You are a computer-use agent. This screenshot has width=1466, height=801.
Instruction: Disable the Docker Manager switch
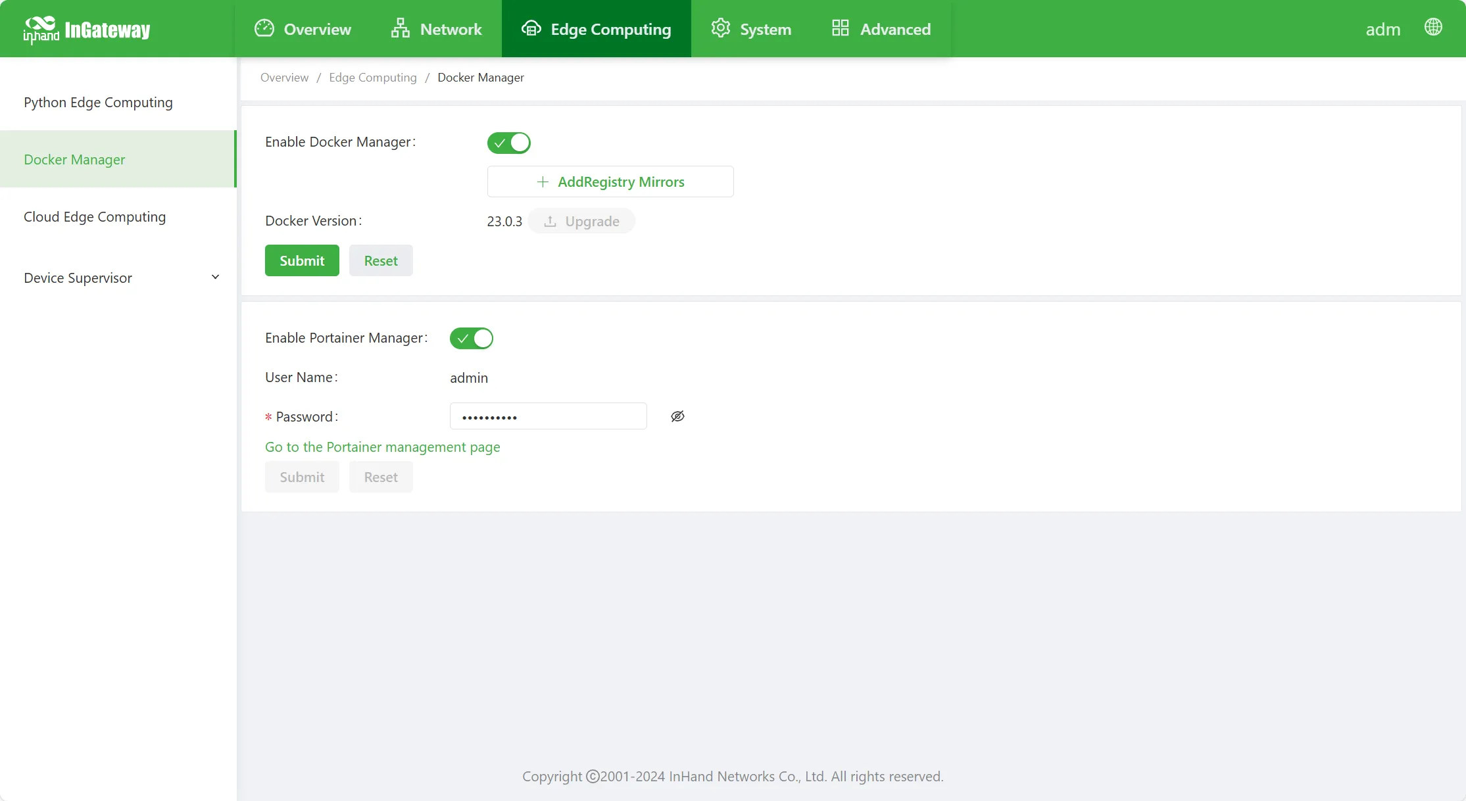pos(508,143)
